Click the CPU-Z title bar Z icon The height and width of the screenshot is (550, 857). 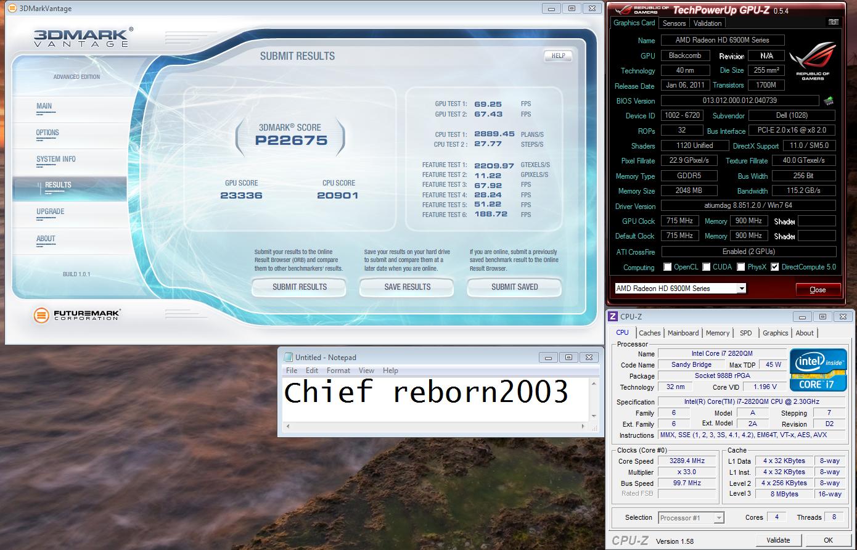pyautogui.click(x=613, y=316)
